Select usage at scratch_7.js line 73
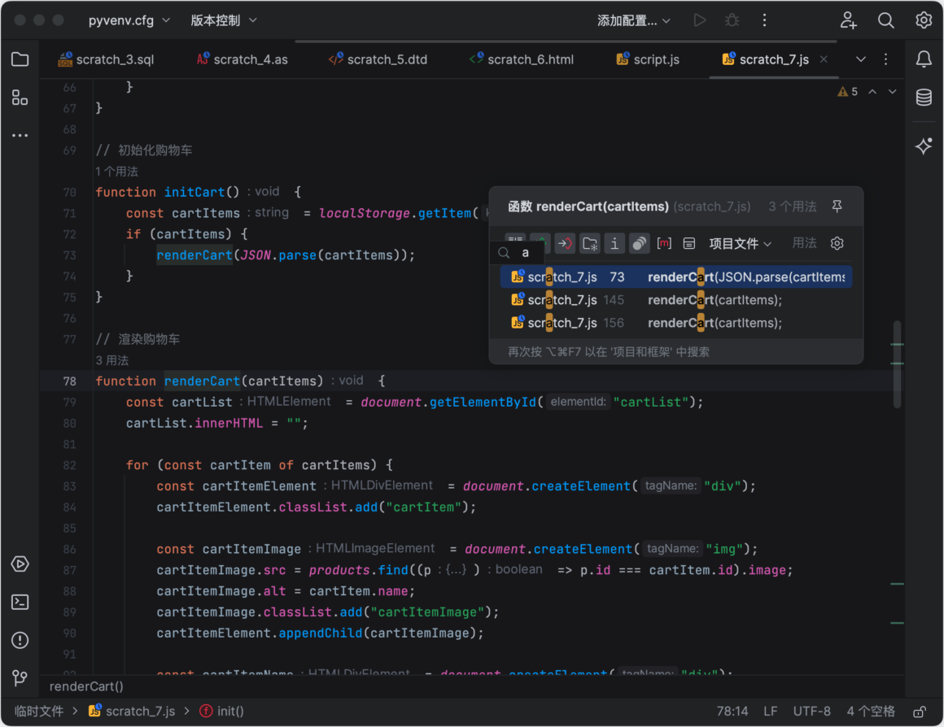Image resolution: width=944 pixels, height=727 pixels. pyautogui.click(x=676, y=276)
